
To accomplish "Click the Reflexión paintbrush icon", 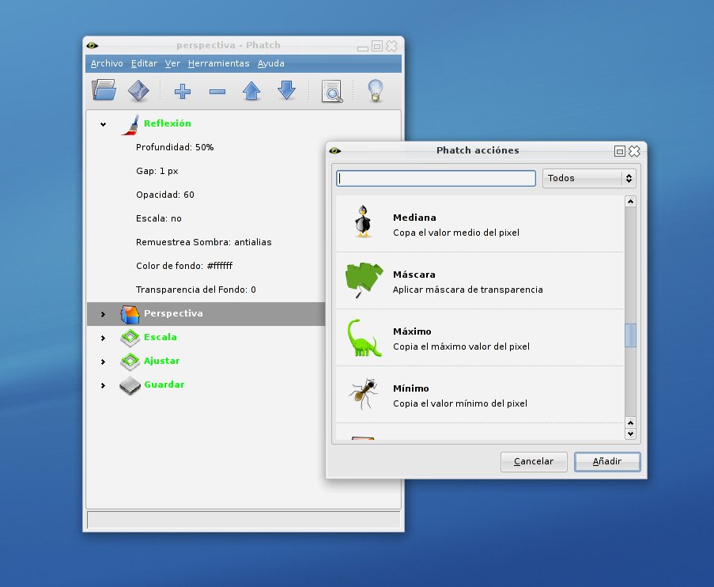I will click(x=130, y=125).
